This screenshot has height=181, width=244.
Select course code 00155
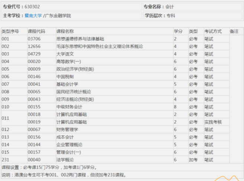pos(34,107)
